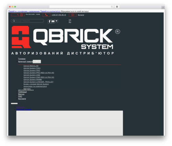Viewport: 172px width, 146px height.
Task: Open Qbrick System TWO category
Action: point(32,68)
